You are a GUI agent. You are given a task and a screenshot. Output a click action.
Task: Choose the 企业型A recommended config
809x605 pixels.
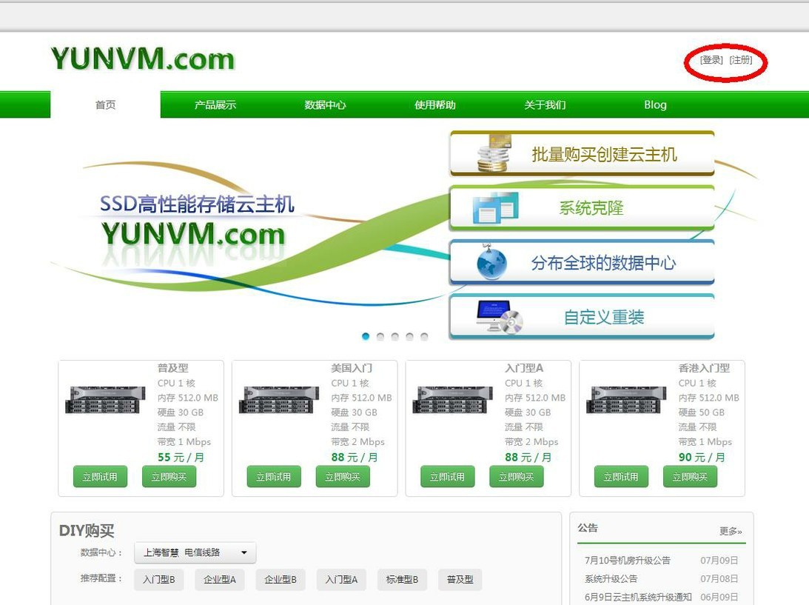click(x=220, y=579)
